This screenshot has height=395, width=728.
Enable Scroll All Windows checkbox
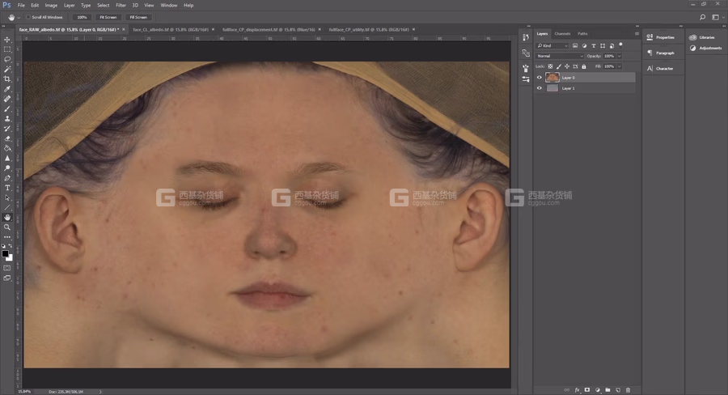[x=28, y=17]
